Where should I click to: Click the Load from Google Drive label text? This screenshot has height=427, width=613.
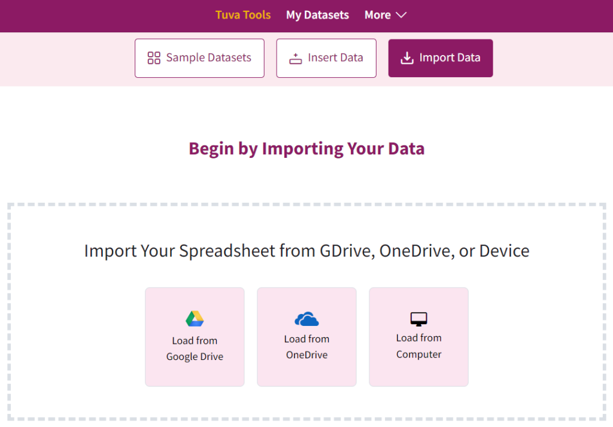[195, 349]
